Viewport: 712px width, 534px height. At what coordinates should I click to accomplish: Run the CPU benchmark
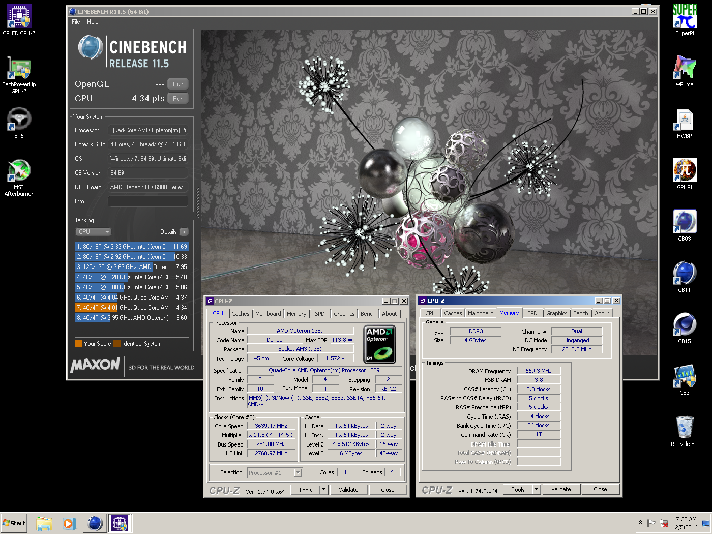click(x=178, y=99)
